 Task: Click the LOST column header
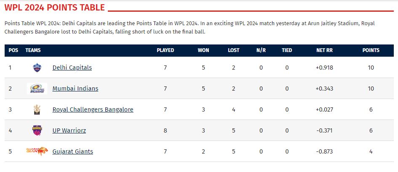233,50
